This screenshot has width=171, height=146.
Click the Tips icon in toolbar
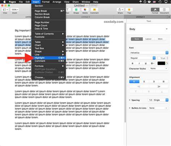pos(129,10)
